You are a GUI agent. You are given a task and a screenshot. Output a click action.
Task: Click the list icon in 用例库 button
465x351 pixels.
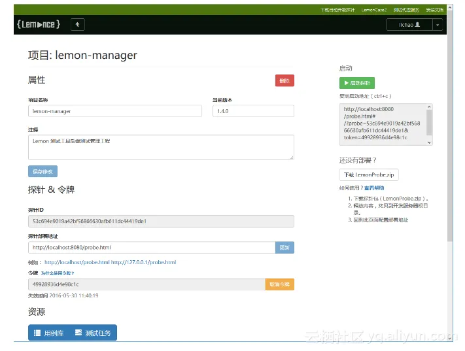37,333
